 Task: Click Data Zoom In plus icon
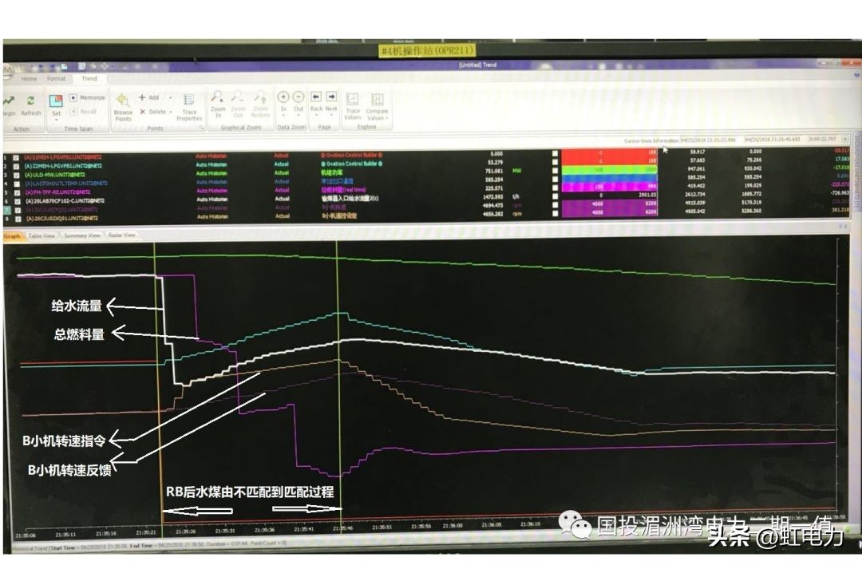(283, 97)
